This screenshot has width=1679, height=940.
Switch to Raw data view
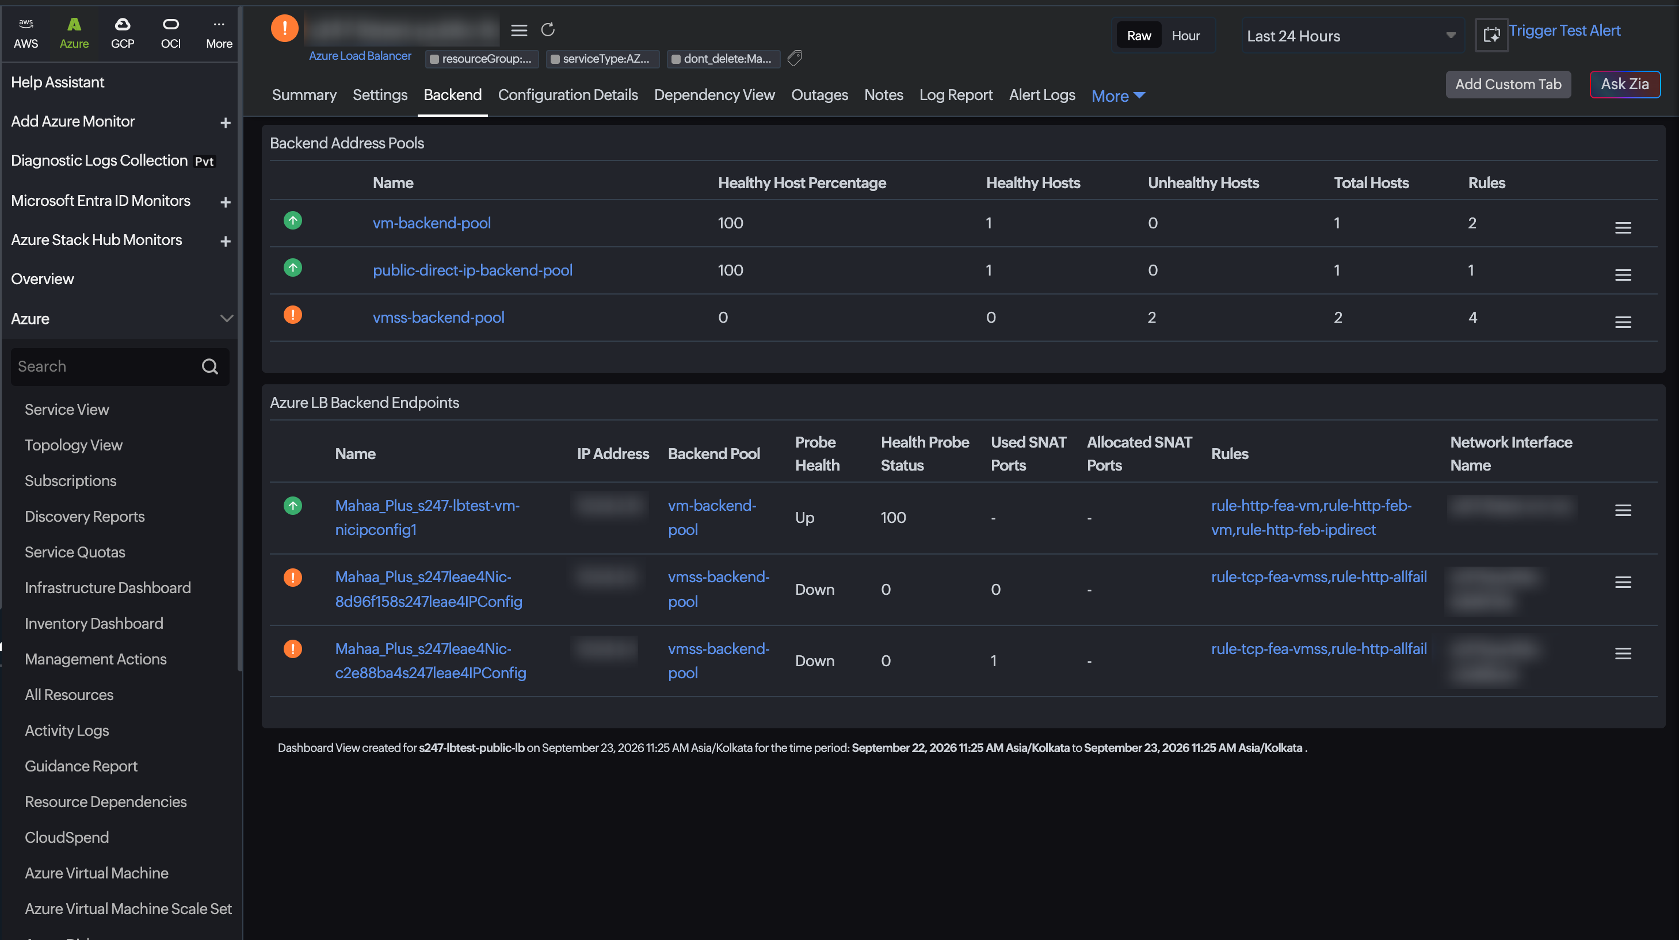click(x=1139, y=36)
